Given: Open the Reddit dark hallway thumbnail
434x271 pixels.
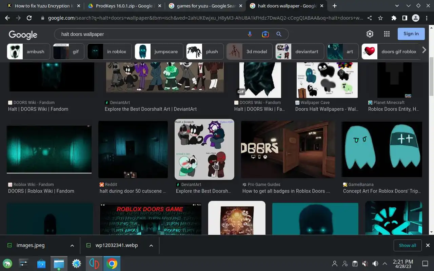Looking at the screenshot, I should (x=133, y=149).
